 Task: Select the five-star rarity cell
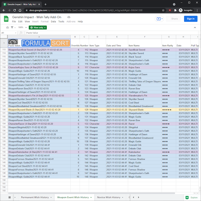169,110
